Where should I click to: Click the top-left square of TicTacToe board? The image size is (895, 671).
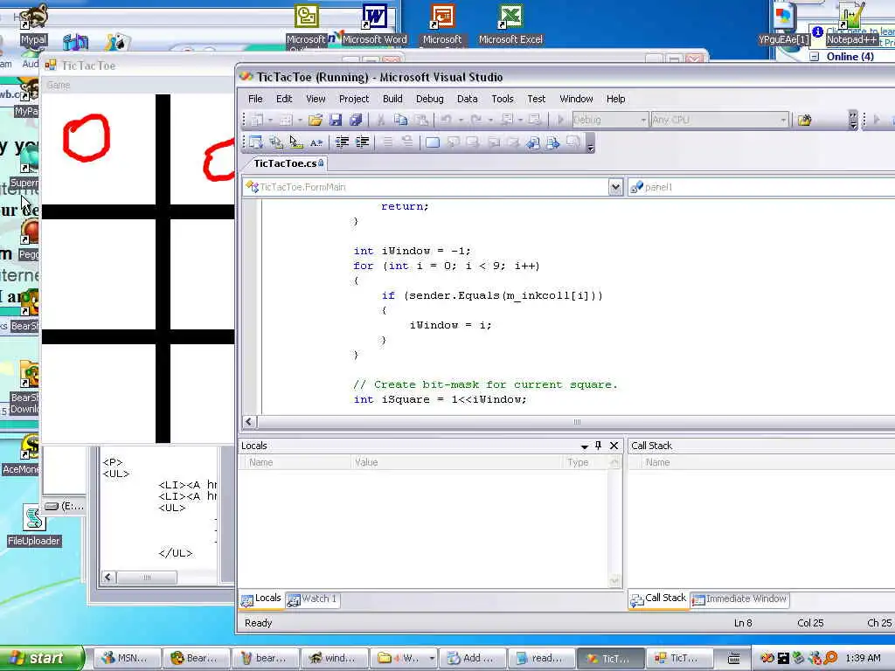(x=98, y=149)
